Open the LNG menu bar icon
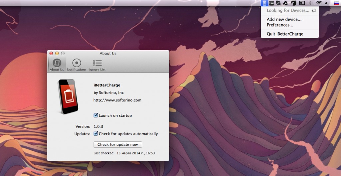This screenshot has width=341, height=176. [x=271, y=3]
